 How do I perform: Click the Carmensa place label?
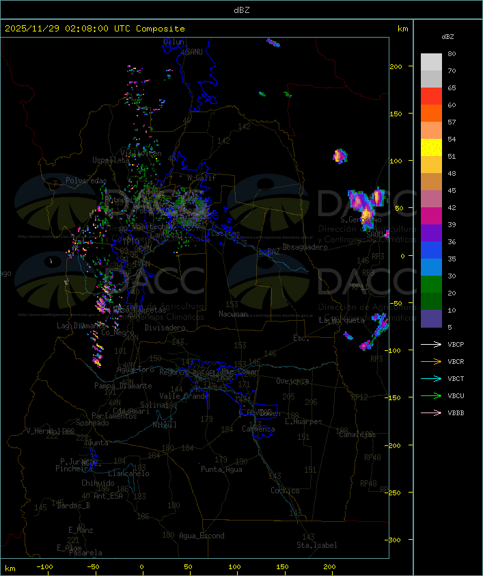[258, 429]
